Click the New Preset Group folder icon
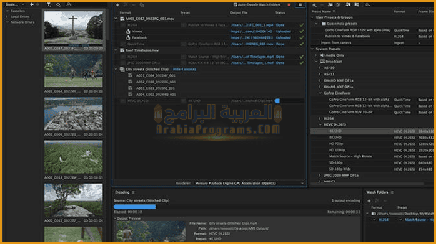Screen dimensions: 436x244 coord(330,5)
